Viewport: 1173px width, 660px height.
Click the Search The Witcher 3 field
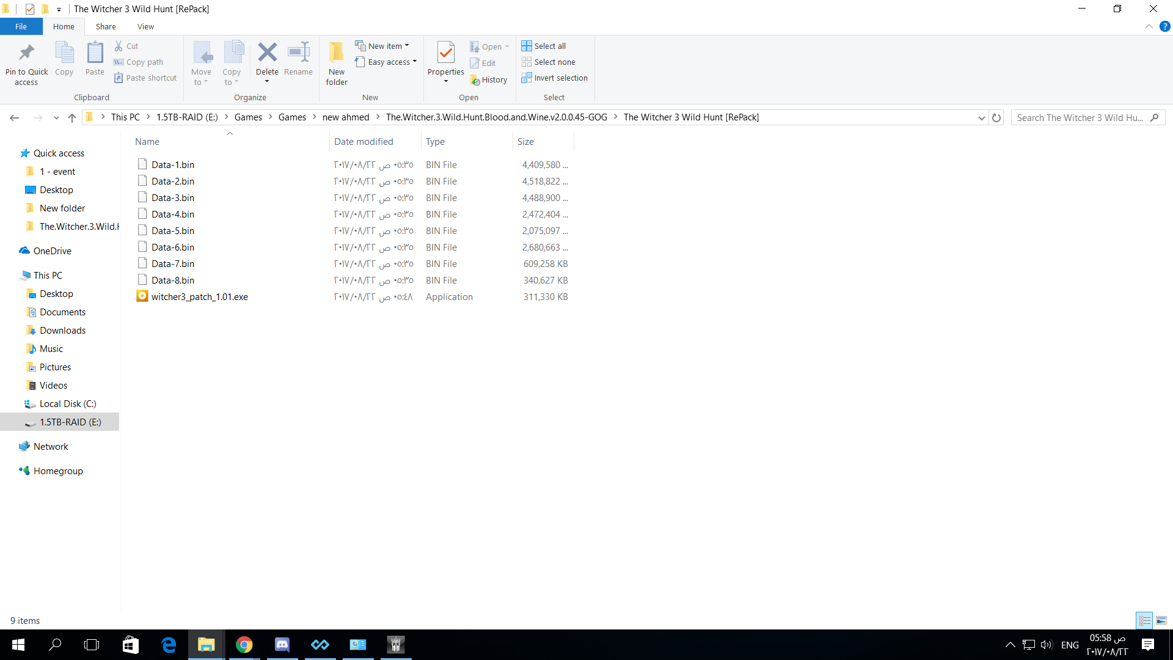pyautogui.click(x=1087, y=118)
